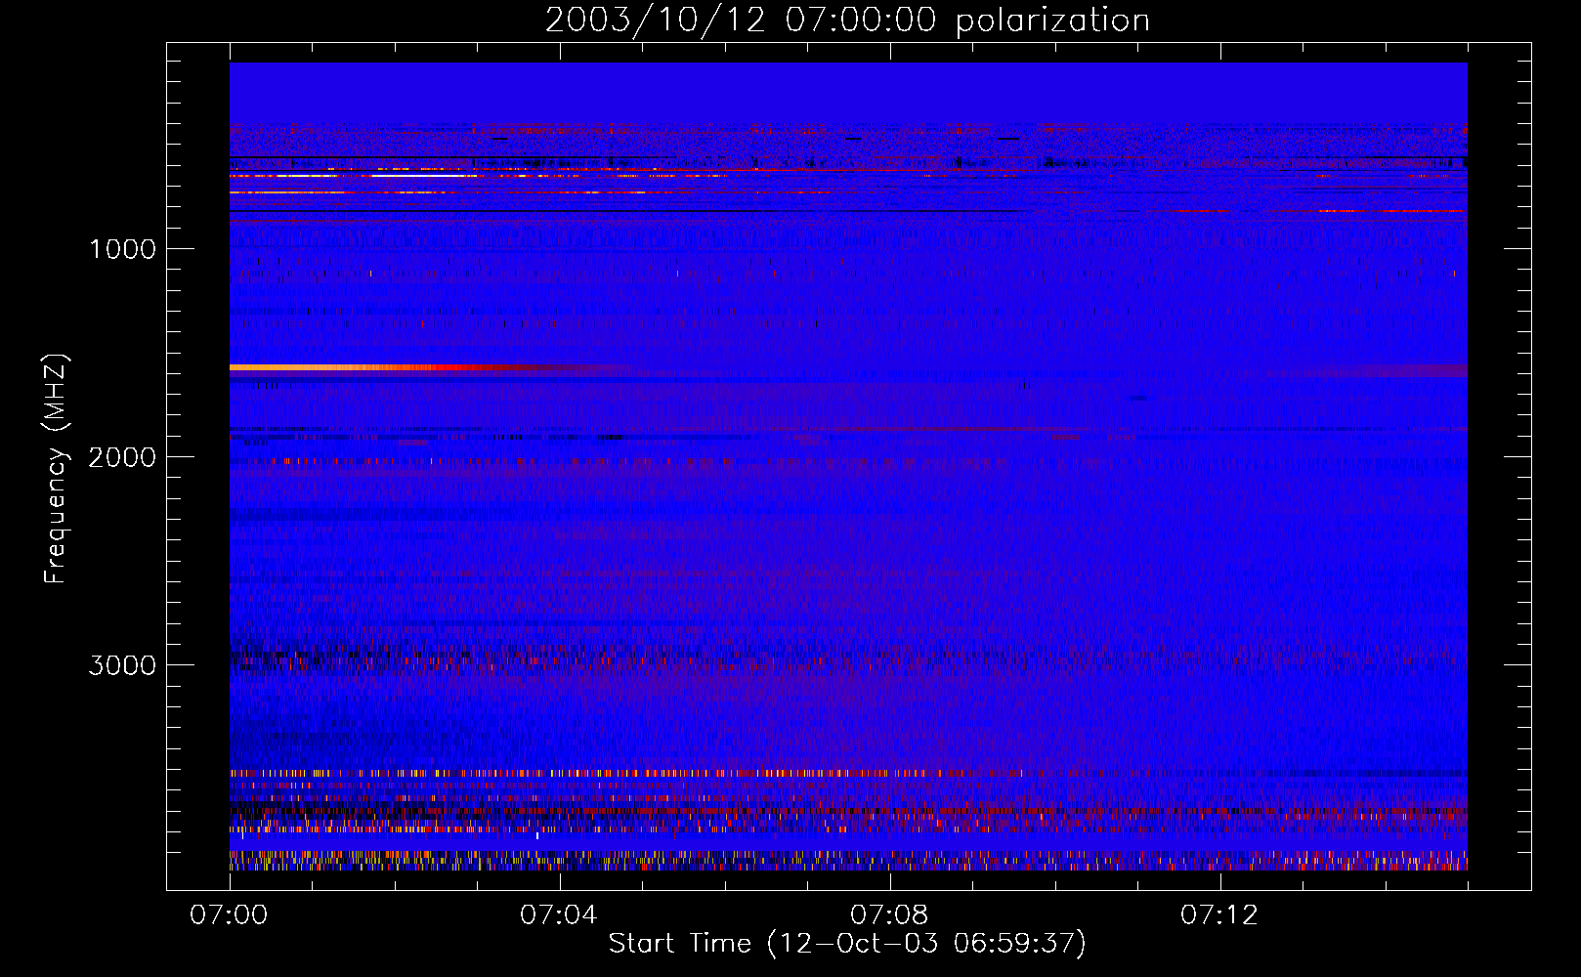1581x977 pixels.
Task: Click the 07:00 time tick label
Action: click(229, 914)
